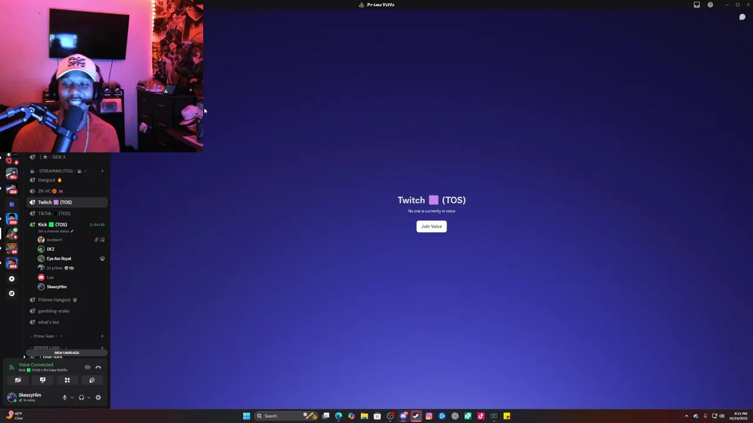Select the Kick (TOS) voice channel
The height and width of the screenshot is (423, 753).
(x=67, y=224)
